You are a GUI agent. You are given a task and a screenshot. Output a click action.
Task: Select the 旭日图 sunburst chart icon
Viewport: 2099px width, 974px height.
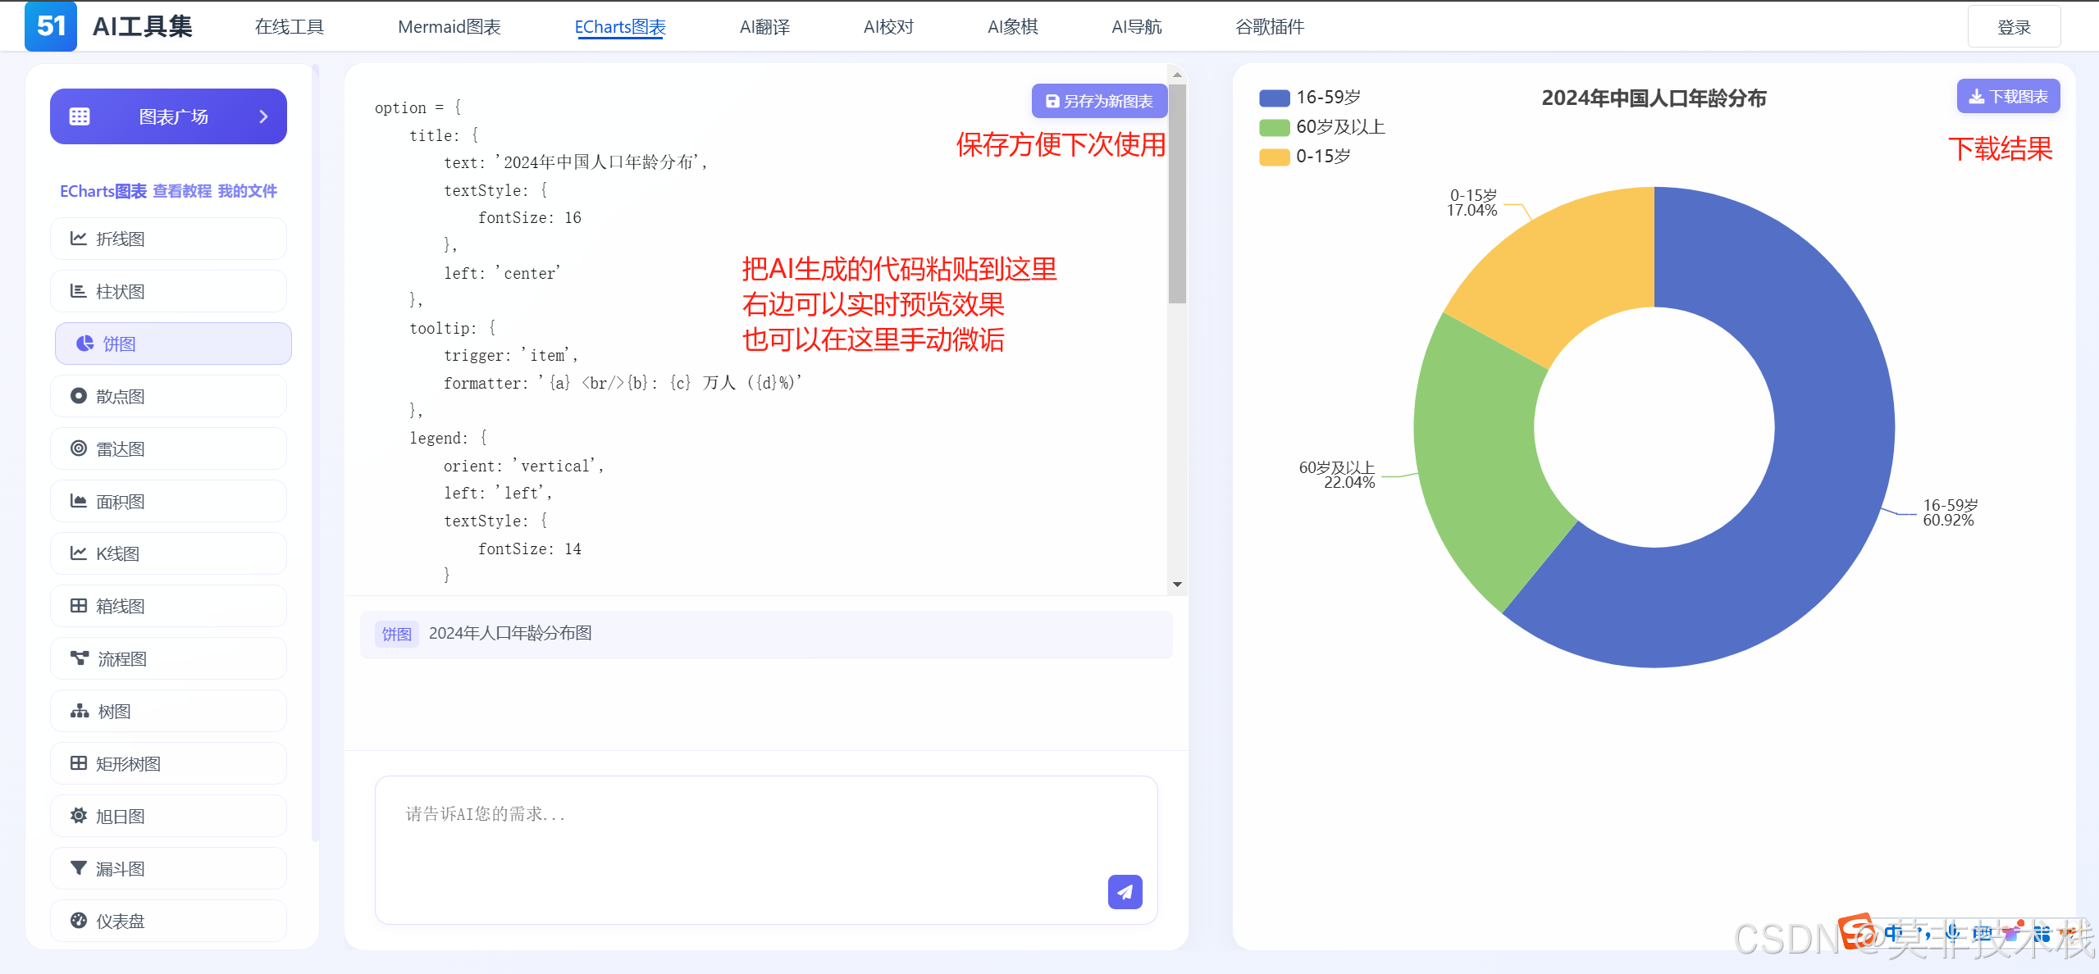79,816
